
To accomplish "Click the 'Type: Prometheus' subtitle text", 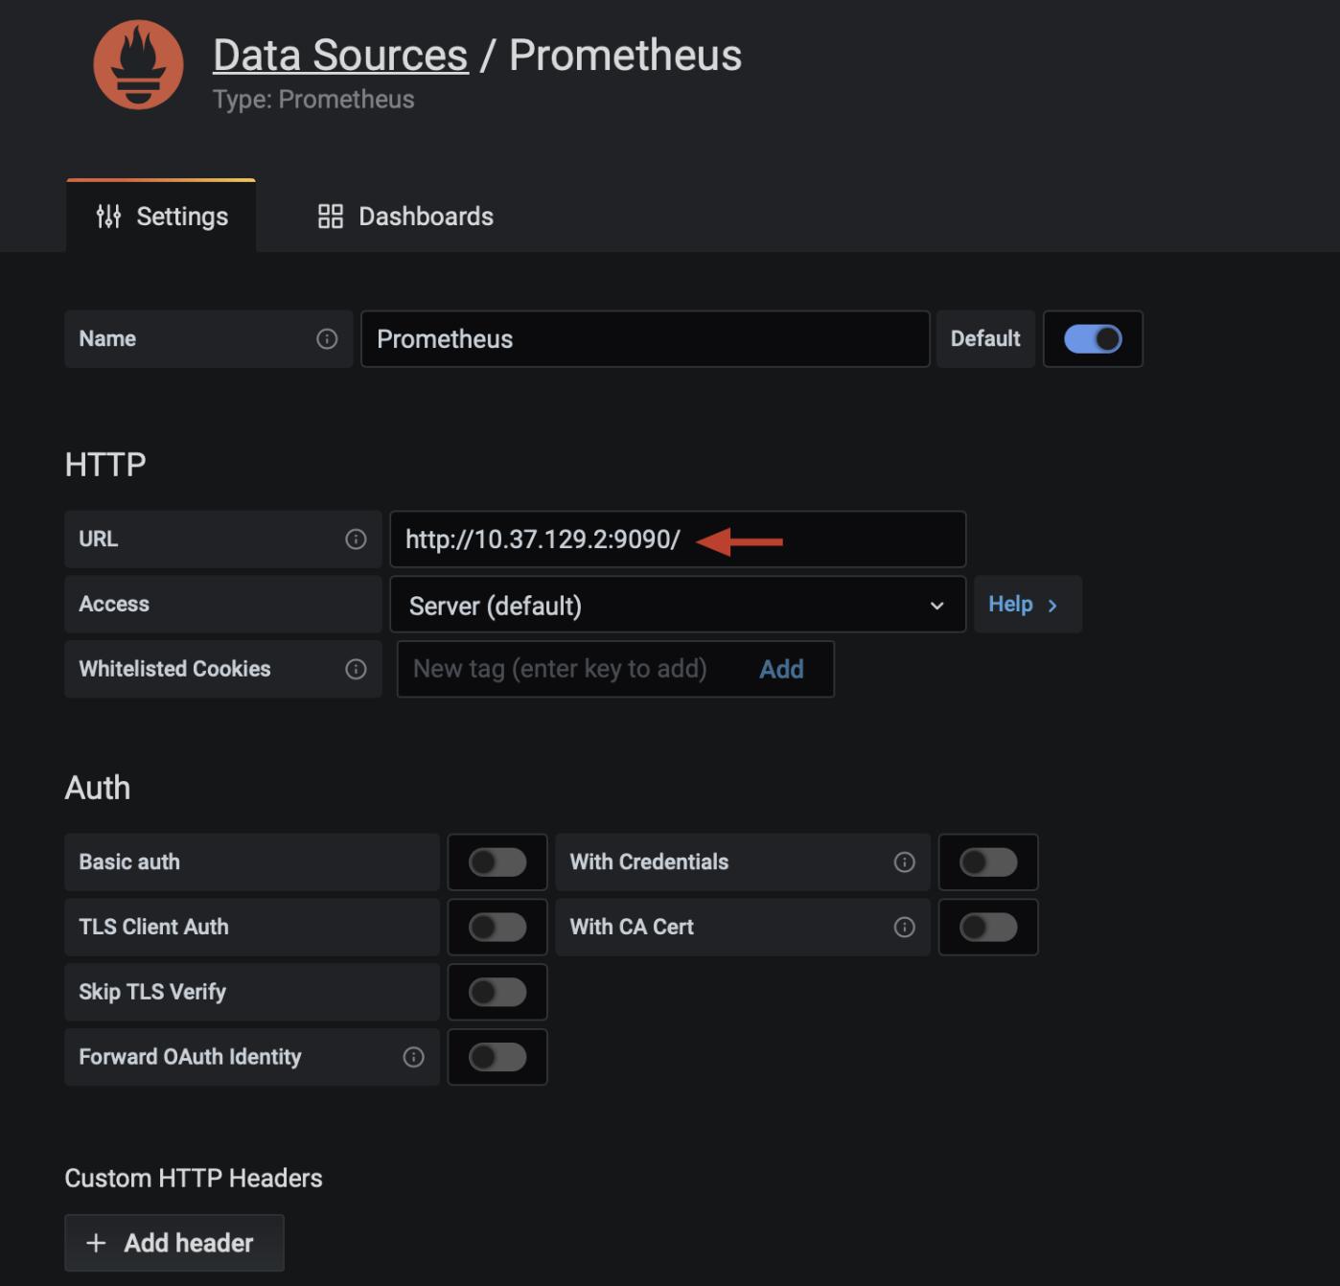I will coord(313,100).
